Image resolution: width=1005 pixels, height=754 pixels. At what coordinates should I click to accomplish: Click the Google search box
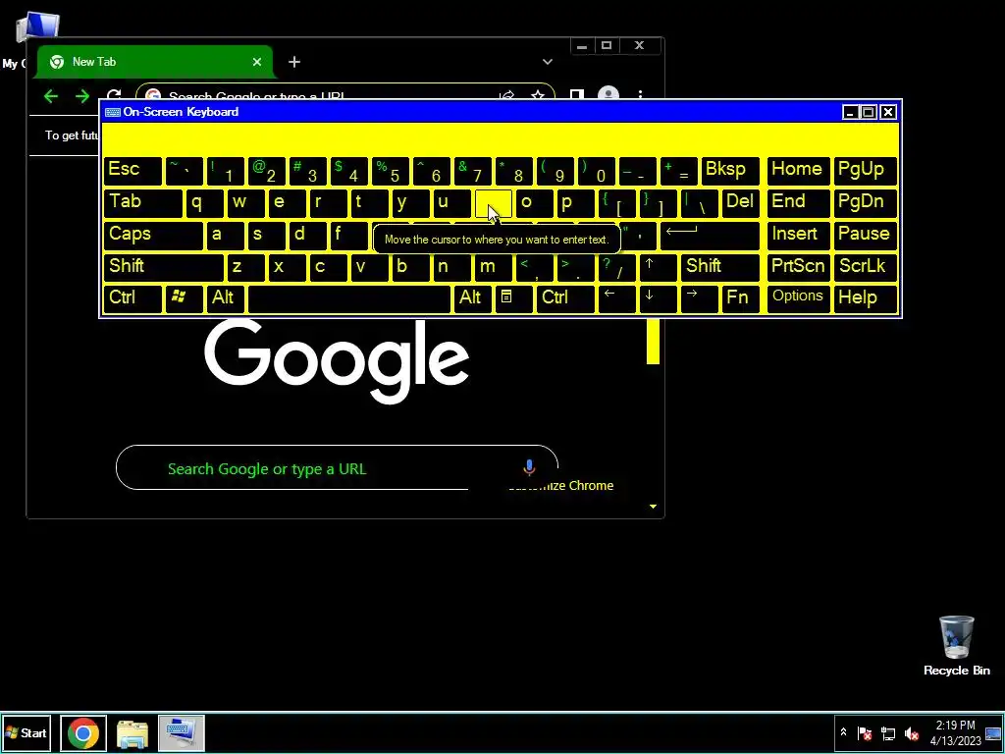point(338,468)
